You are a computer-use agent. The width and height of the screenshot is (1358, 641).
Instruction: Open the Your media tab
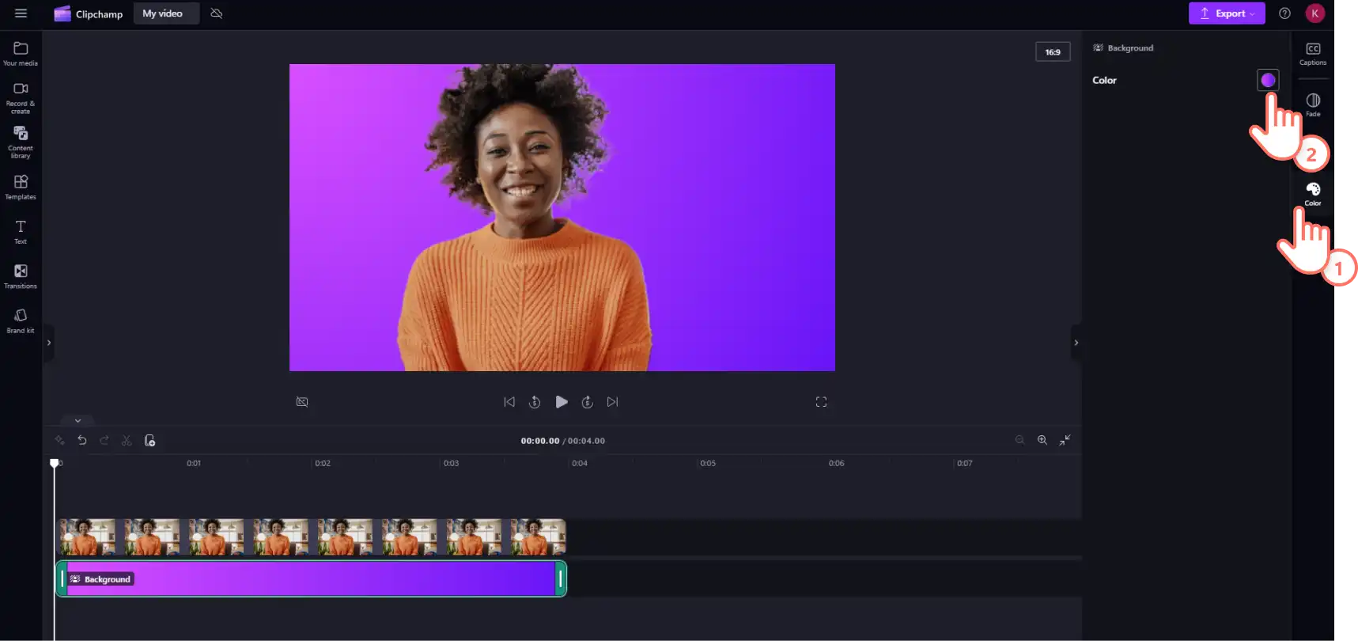(x=21, y=54)
